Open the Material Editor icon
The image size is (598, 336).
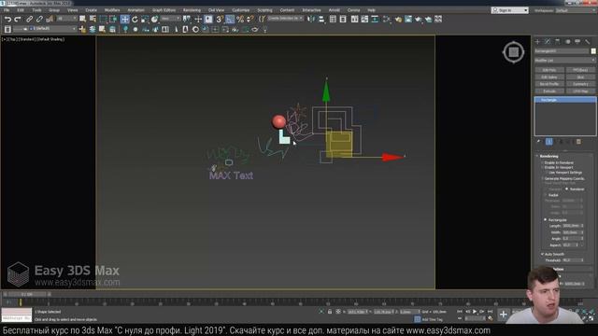[387, 19]
